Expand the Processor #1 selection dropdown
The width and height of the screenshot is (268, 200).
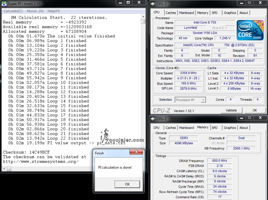tap(203, 100)
